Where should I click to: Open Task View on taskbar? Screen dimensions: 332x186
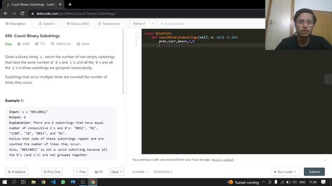[x=23, y=182]
